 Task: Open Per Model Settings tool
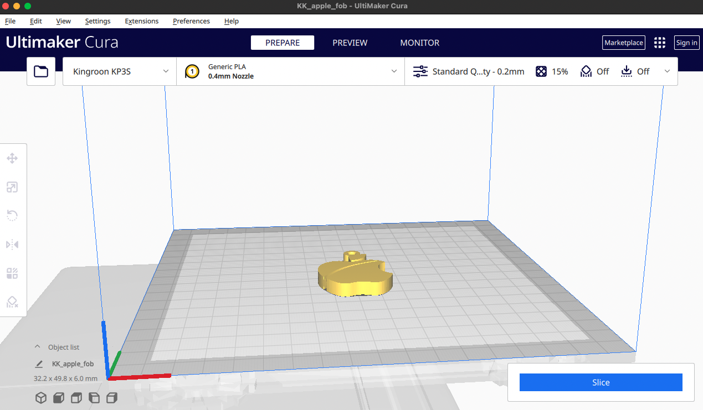(x=12, y=273)
